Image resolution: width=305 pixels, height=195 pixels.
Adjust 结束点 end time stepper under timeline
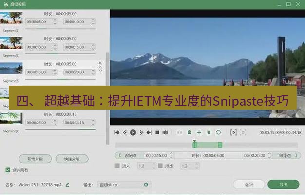coord(269,155)
